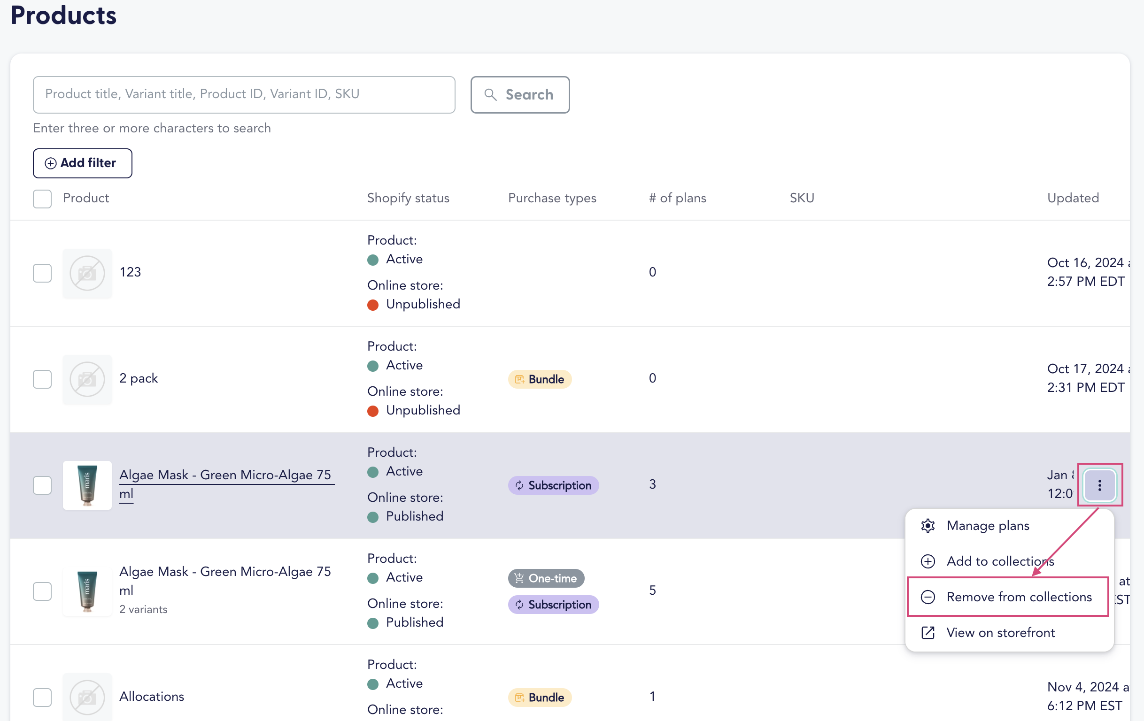The image size is (1144, 721).
Task: Click the product name 123
Action: (130, 272)
